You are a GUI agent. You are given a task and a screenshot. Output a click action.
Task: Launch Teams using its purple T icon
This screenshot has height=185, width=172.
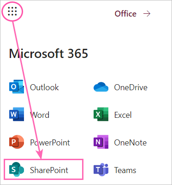[101, 169]
